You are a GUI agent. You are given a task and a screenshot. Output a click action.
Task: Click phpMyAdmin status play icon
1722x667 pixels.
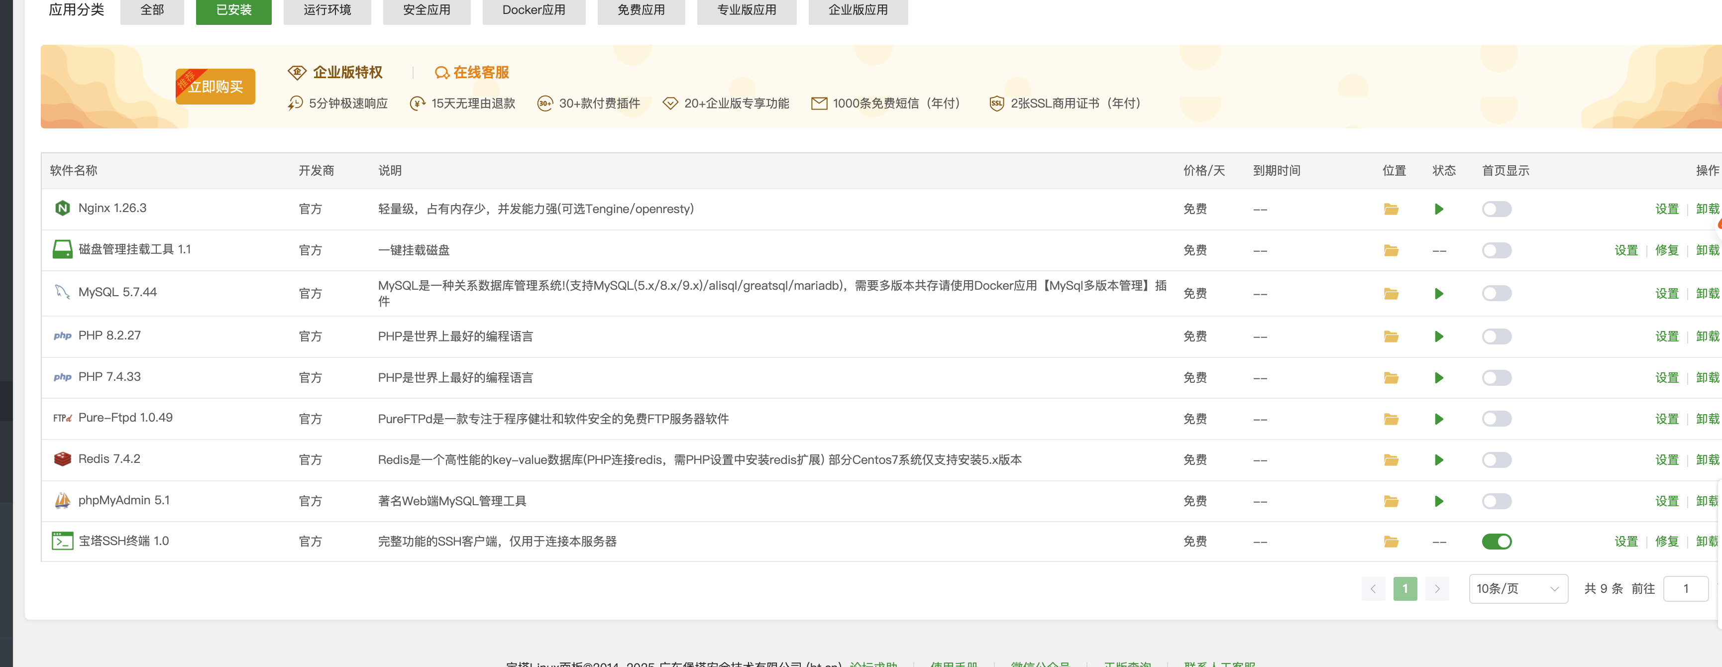point(1439,501)
